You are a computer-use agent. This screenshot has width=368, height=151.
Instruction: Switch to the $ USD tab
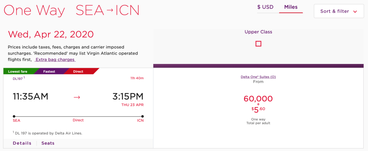point(266,7)
